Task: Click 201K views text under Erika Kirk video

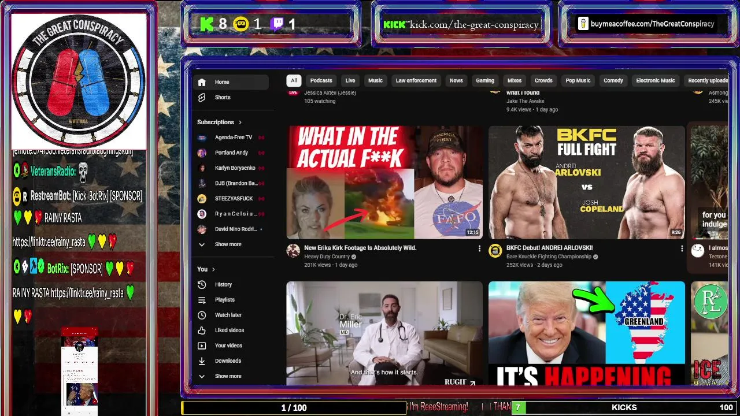Action: pyautogui.click(x=317, y=265)
